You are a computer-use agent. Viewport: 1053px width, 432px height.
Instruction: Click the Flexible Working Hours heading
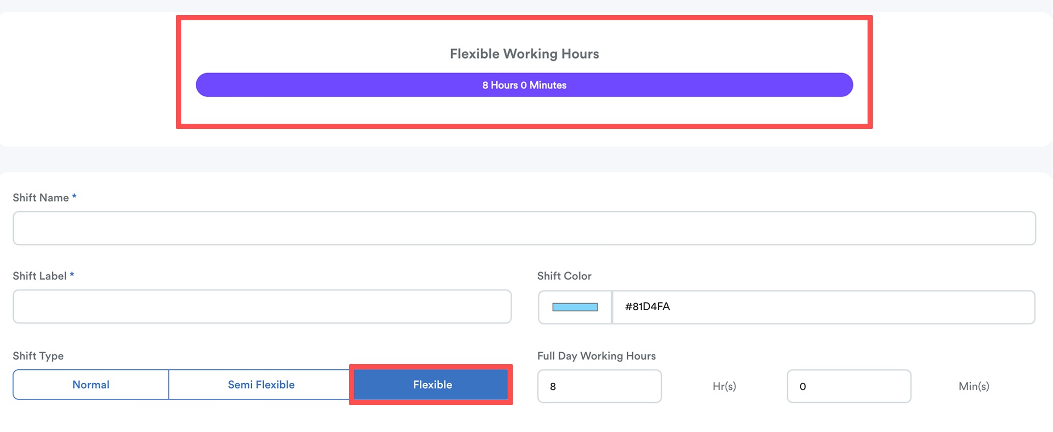point(524,54)
